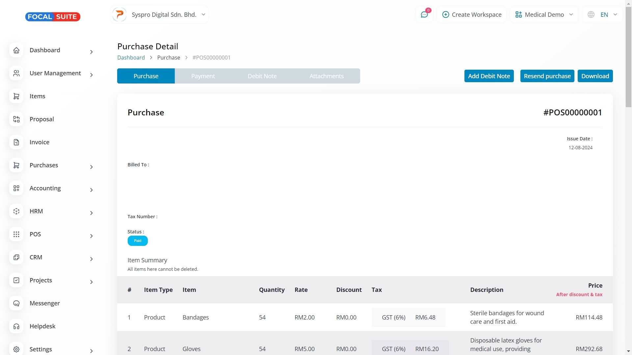Click the Items cart icon
This screenshot has width=632, height=355.
click(x=16, y=96)
